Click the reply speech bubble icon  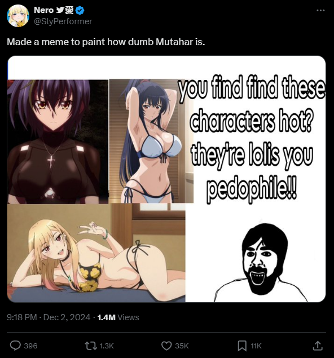tap(15, 346)
